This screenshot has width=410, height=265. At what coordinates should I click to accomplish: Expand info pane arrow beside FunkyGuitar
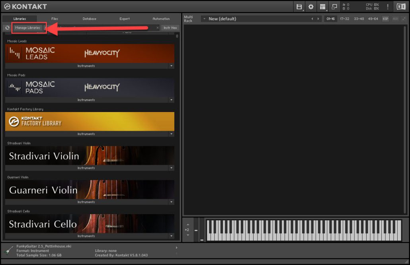176,248
